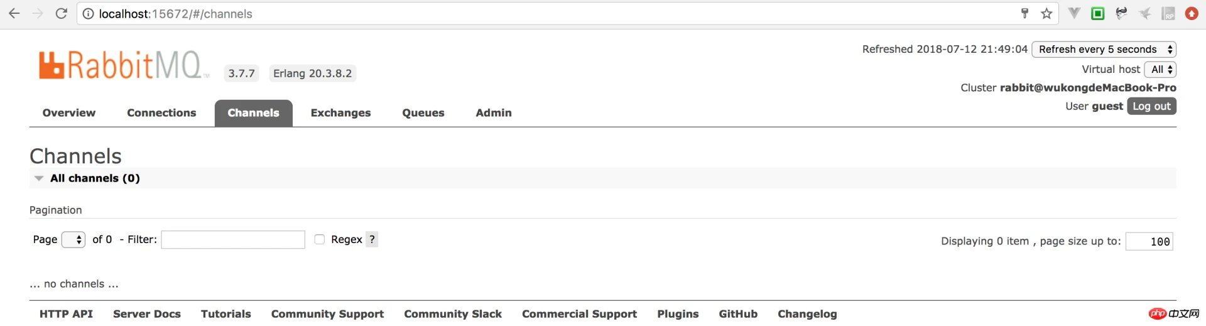Open the Page number selector

tap(73, 239)
